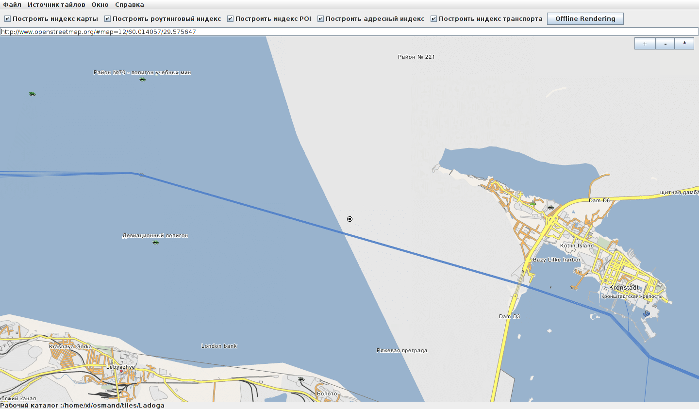Click the Lebyazhye town label
The height and width of the screenshot is (409, 699).
click(120, 367)
